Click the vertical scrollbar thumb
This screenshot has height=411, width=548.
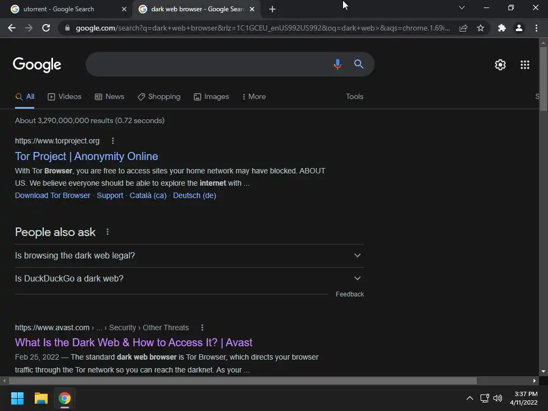coord(543,79)
